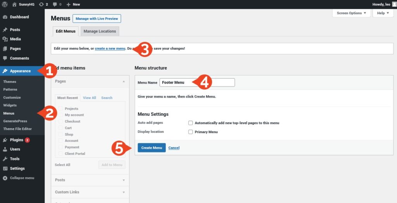Viewport: 397px width, 203px height.
Task: Tick the Shop page checkbox
Action: 60,134
